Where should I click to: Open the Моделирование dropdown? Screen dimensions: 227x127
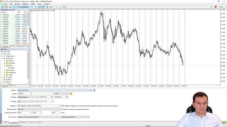point(59,109)
